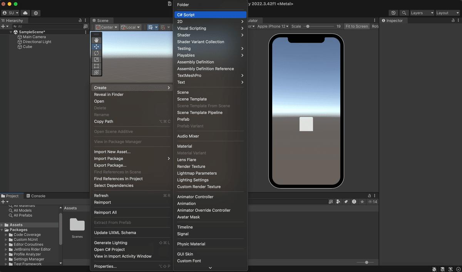Open Project panel three-dot menu

click(375, 196)
